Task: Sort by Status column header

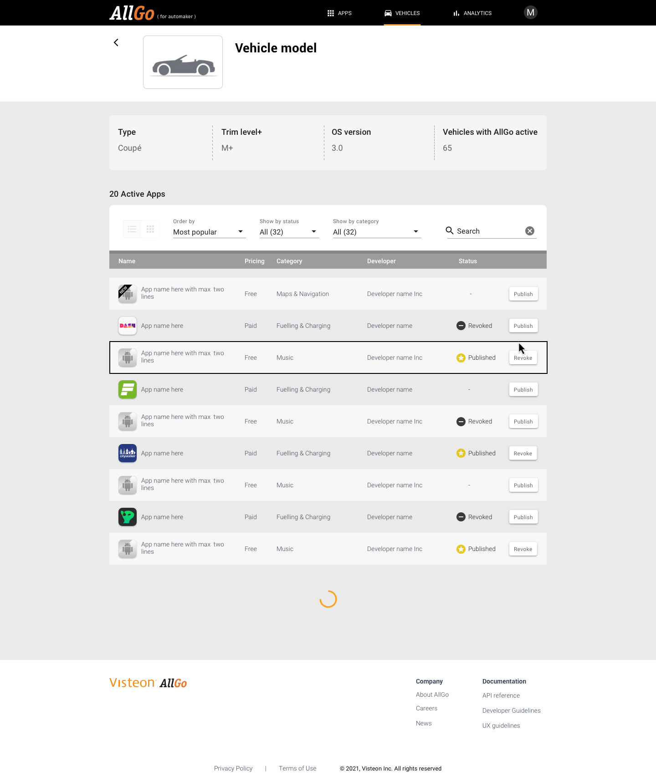Action: pyautogui.click(x=468, y=261)
